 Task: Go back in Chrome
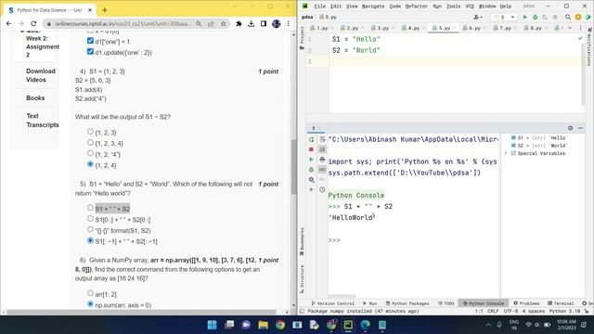[x=8, y=24]
